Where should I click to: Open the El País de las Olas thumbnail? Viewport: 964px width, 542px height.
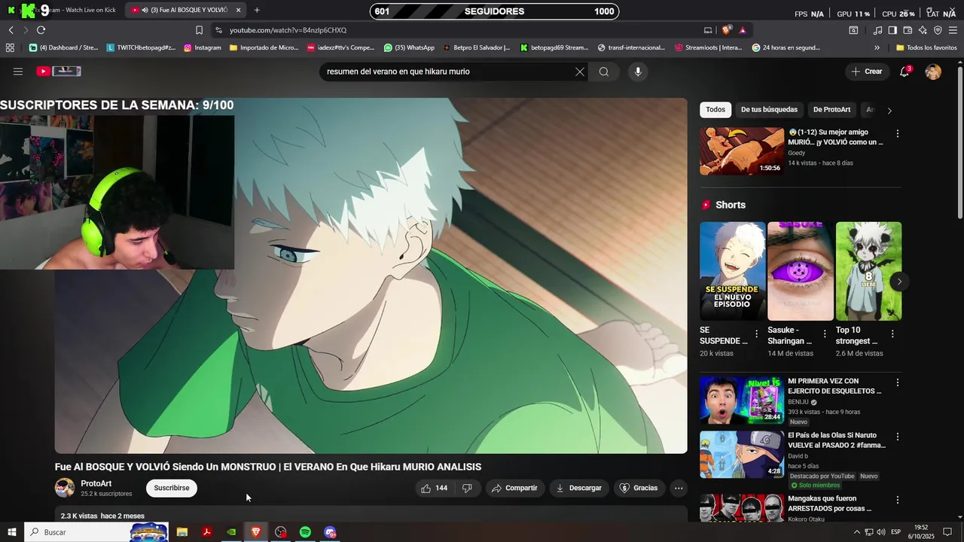[x=742, y=454]
